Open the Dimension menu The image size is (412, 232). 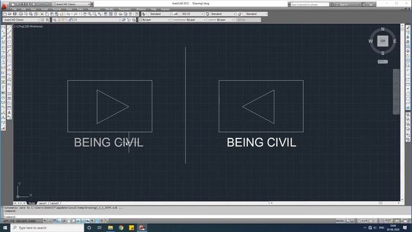coord(94,9)
